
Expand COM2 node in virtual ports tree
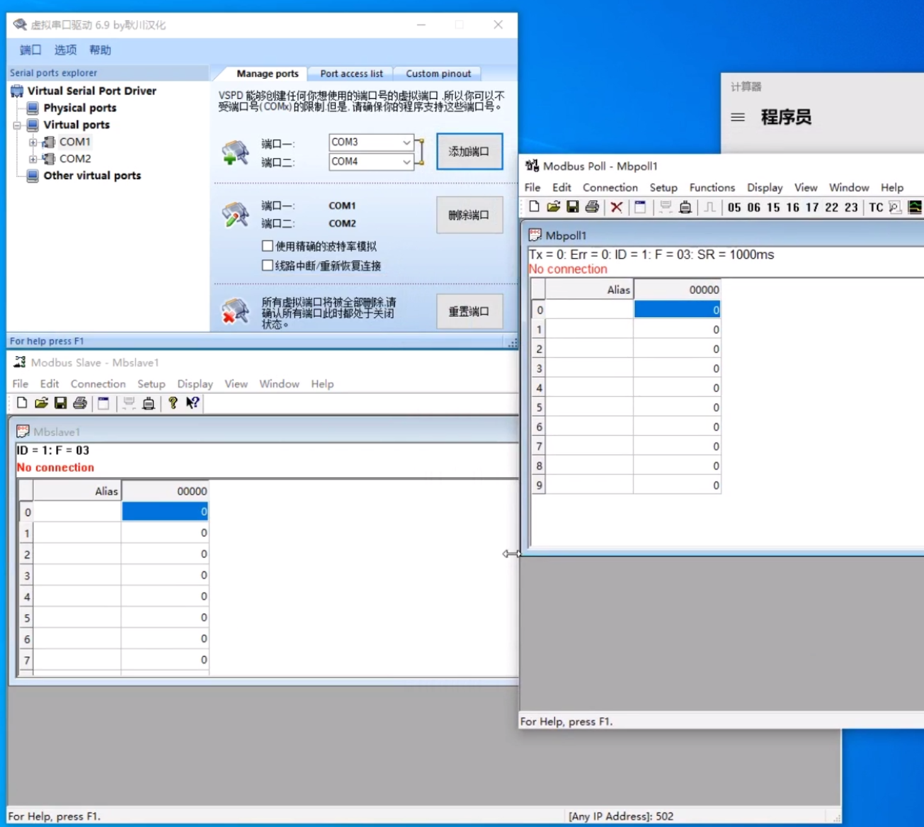33,159
